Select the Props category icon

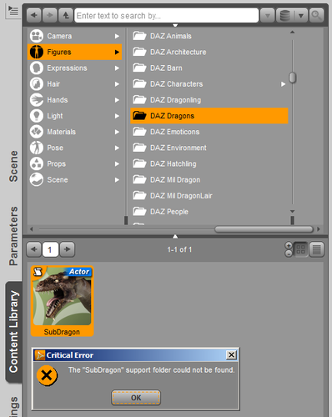pos(37,163)
